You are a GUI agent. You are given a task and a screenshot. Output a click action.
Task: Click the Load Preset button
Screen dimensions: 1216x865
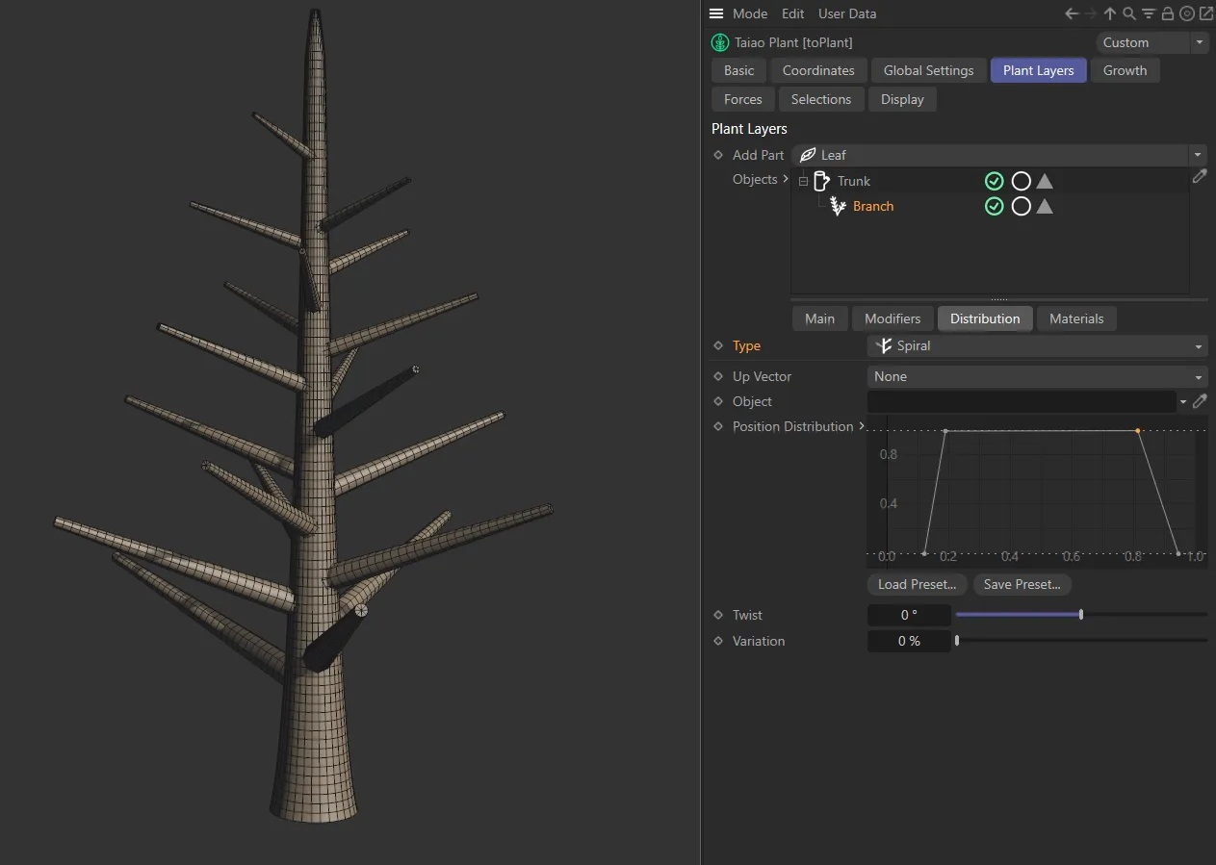pyautogui.click(x=917, y=584)
